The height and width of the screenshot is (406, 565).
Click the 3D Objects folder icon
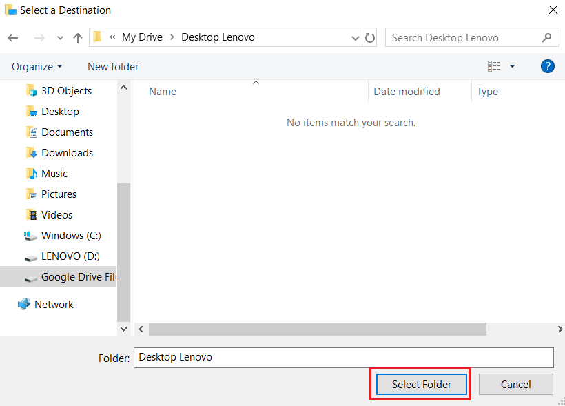(x=31, y=90)
